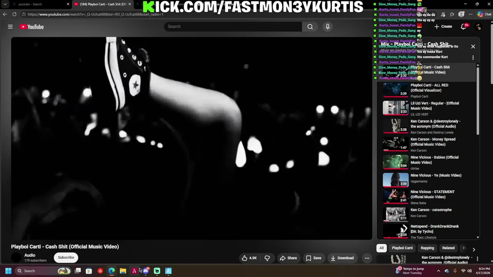Click the YouTube search input field
Viewport: 493px width, 277px height.
(x=233, y=27)
